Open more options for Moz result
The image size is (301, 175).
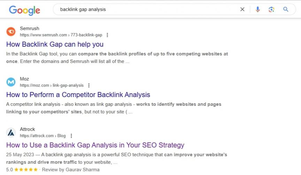coord(89,86)
